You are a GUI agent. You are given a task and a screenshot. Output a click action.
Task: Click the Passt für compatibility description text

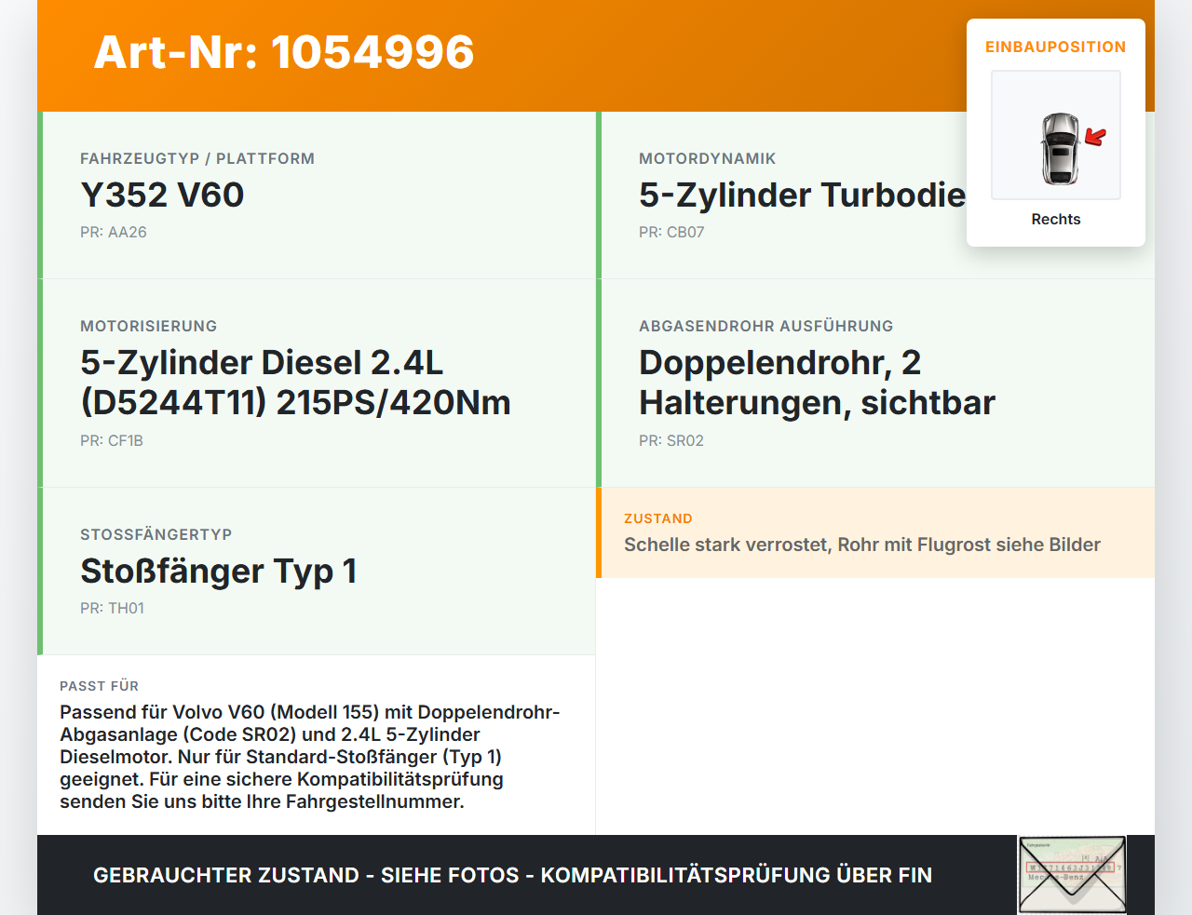[x=310, y=757]
